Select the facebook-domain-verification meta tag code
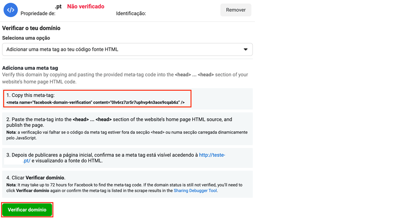Screen dimensions: 419x218 click(x=95, y=102)
